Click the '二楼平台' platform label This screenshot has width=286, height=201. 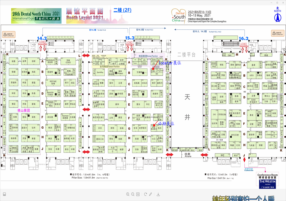click(186, 55)
